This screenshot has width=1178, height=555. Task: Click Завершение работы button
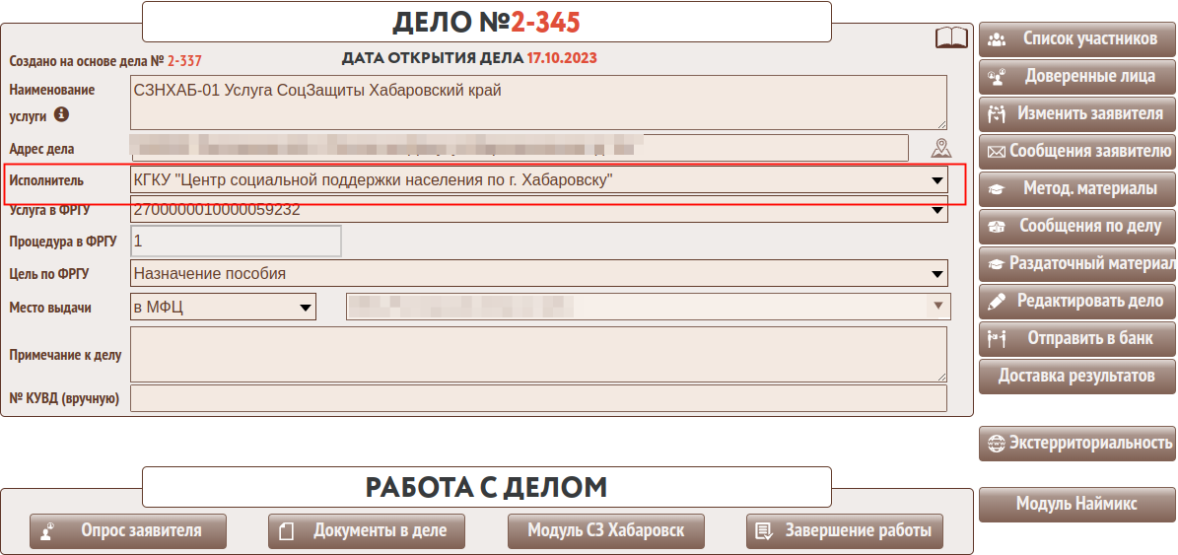[845, 530]
